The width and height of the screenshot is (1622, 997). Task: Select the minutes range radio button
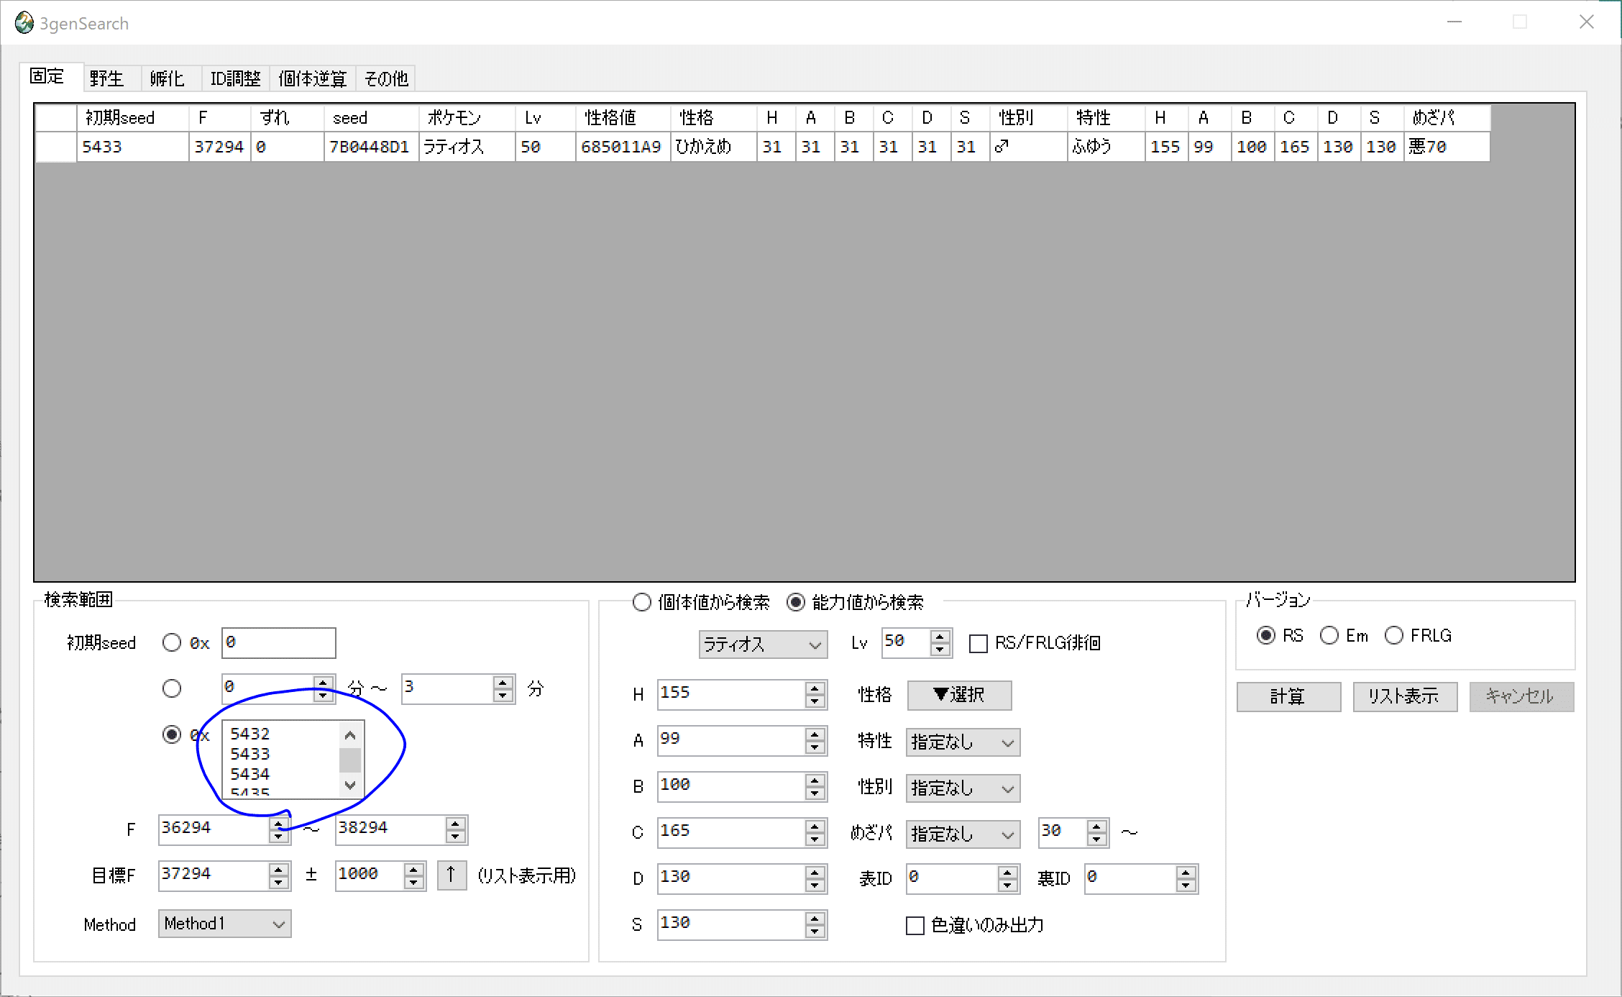(x=172, y=688)
